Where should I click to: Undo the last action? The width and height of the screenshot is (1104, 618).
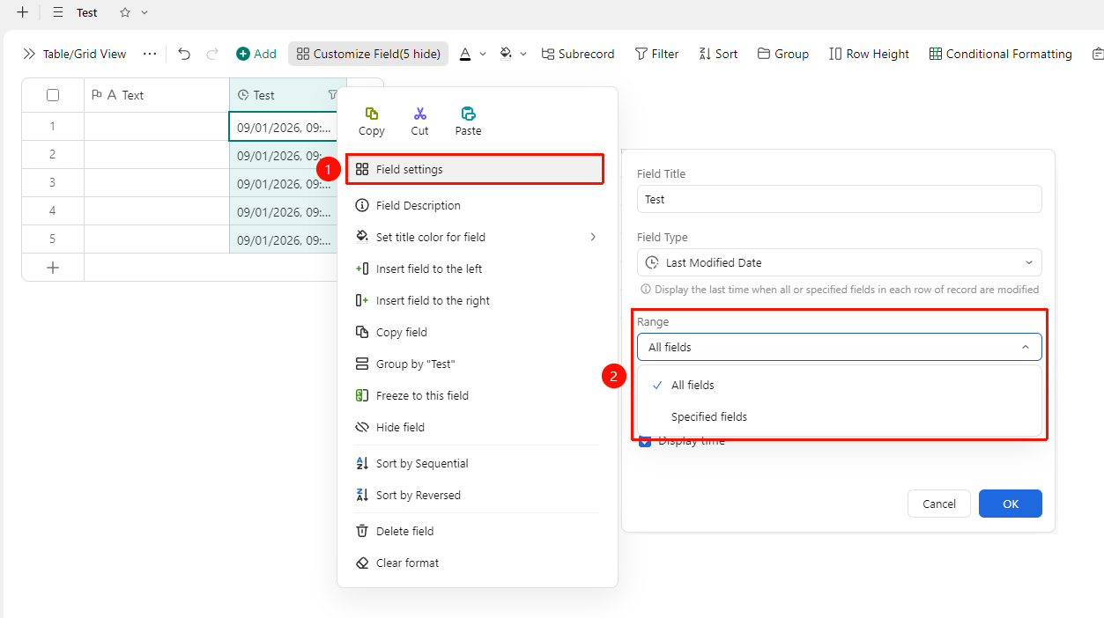tap(184, 54)
